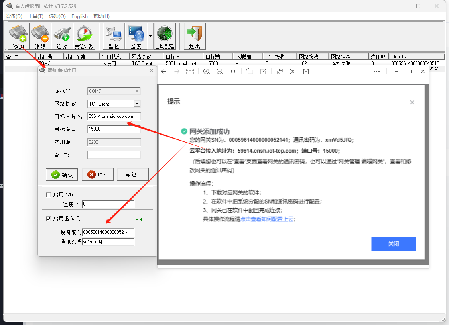This screenshot has width=449, height=325.
Task: Zoom in using the image viewer magnifier
Action: coord(206,71)
